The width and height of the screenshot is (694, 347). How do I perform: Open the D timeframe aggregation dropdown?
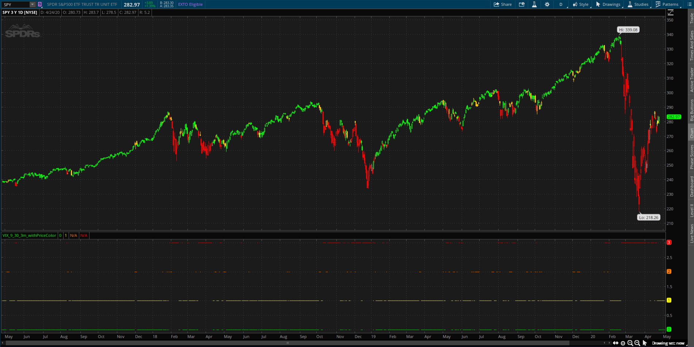pos(561,4)
